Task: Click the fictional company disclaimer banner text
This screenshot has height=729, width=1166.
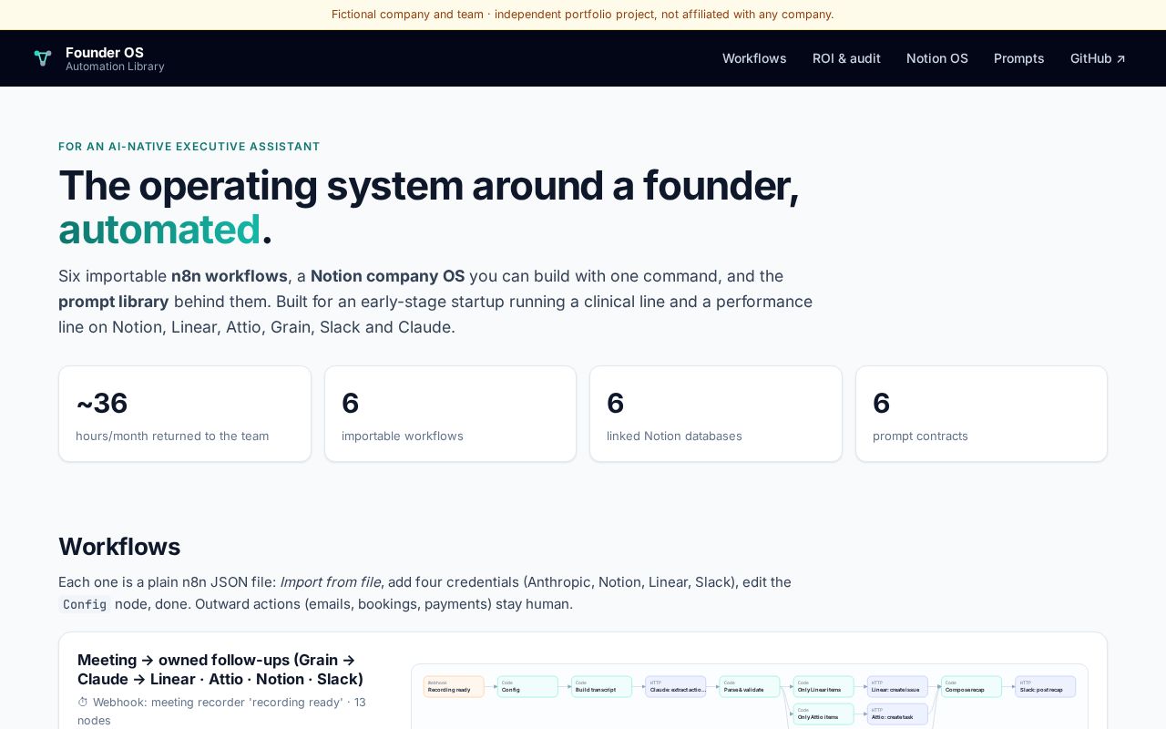Action: [x=583, y=15]
